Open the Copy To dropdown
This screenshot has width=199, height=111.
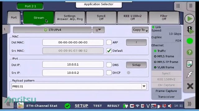coord(140,30)
